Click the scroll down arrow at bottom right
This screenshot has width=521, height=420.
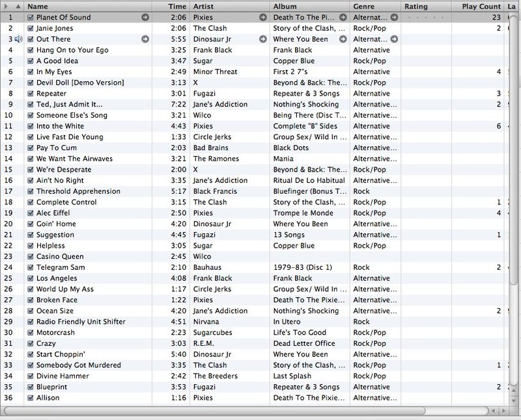click(514, 401)
